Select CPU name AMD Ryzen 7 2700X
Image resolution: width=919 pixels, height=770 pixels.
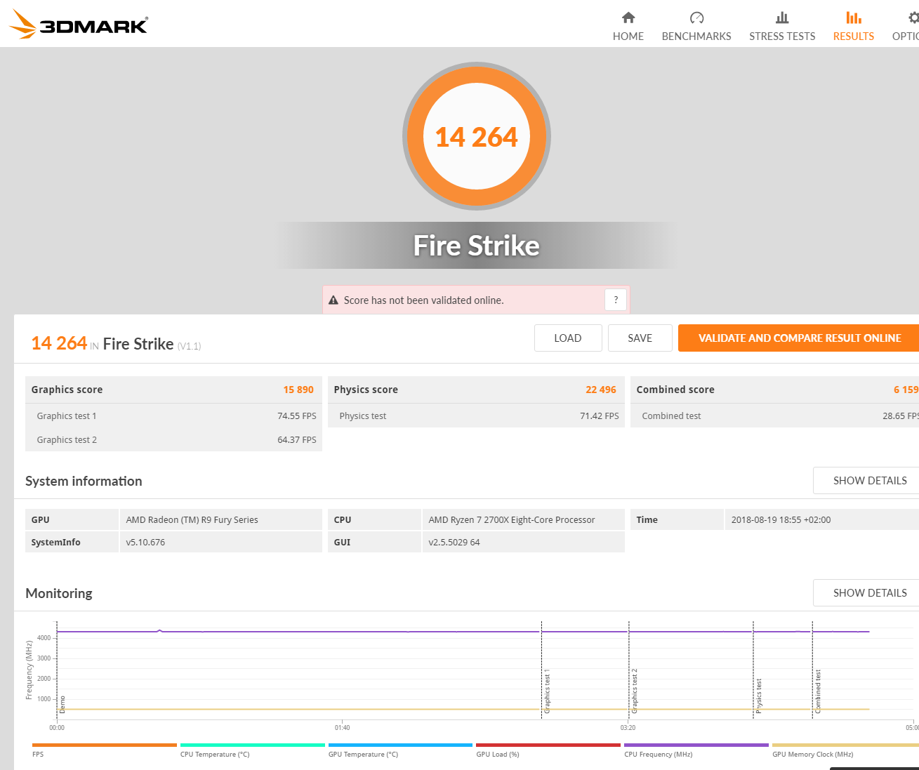pyautogui.click(x=512, y=520)
